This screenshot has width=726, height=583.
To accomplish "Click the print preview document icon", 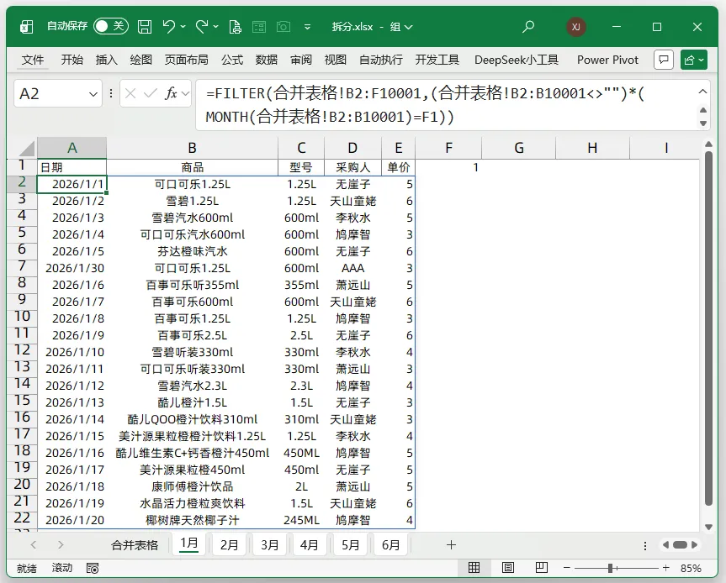I will [236, 27].
